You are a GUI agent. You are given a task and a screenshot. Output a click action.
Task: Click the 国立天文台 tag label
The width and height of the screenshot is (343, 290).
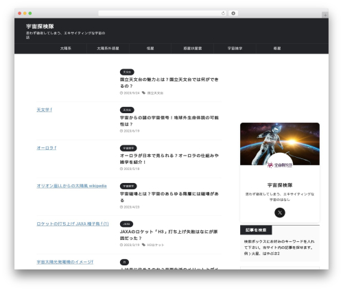(x=155, y=93)
